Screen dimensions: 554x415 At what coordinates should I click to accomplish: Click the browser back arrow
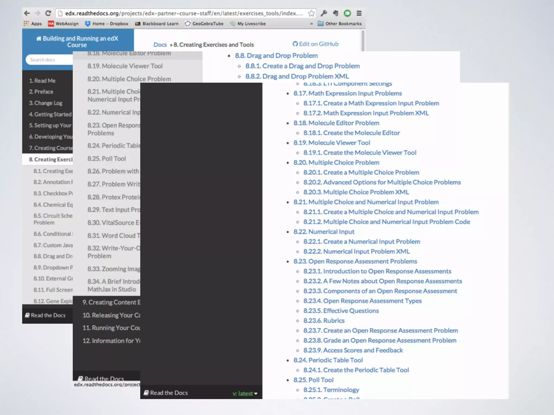tap(27, 13)
